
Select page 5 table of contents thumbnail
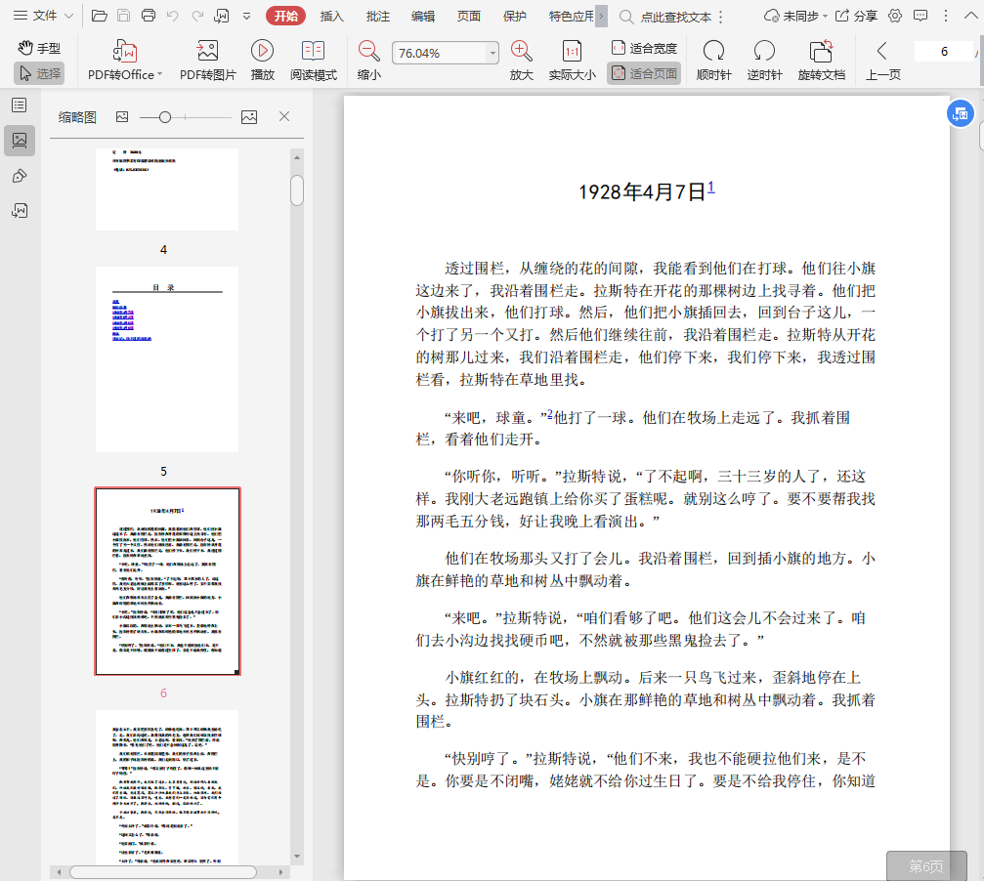coord(167,359)
